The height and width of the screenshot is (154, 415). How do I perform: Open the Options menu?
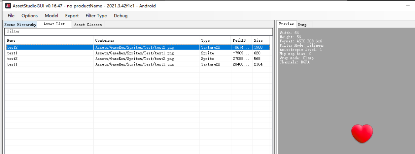click(x=30, y=15)
